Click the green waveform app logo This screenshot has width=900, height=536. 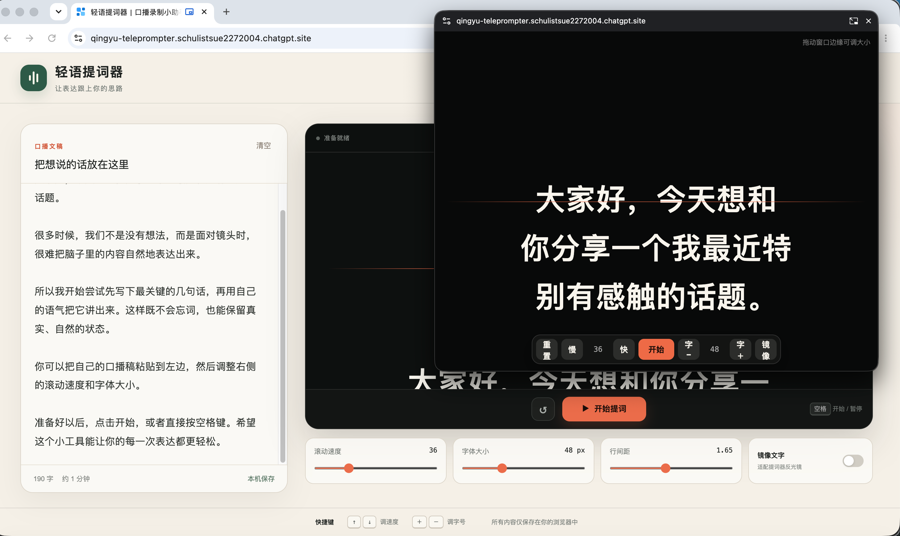coord(33,78)
